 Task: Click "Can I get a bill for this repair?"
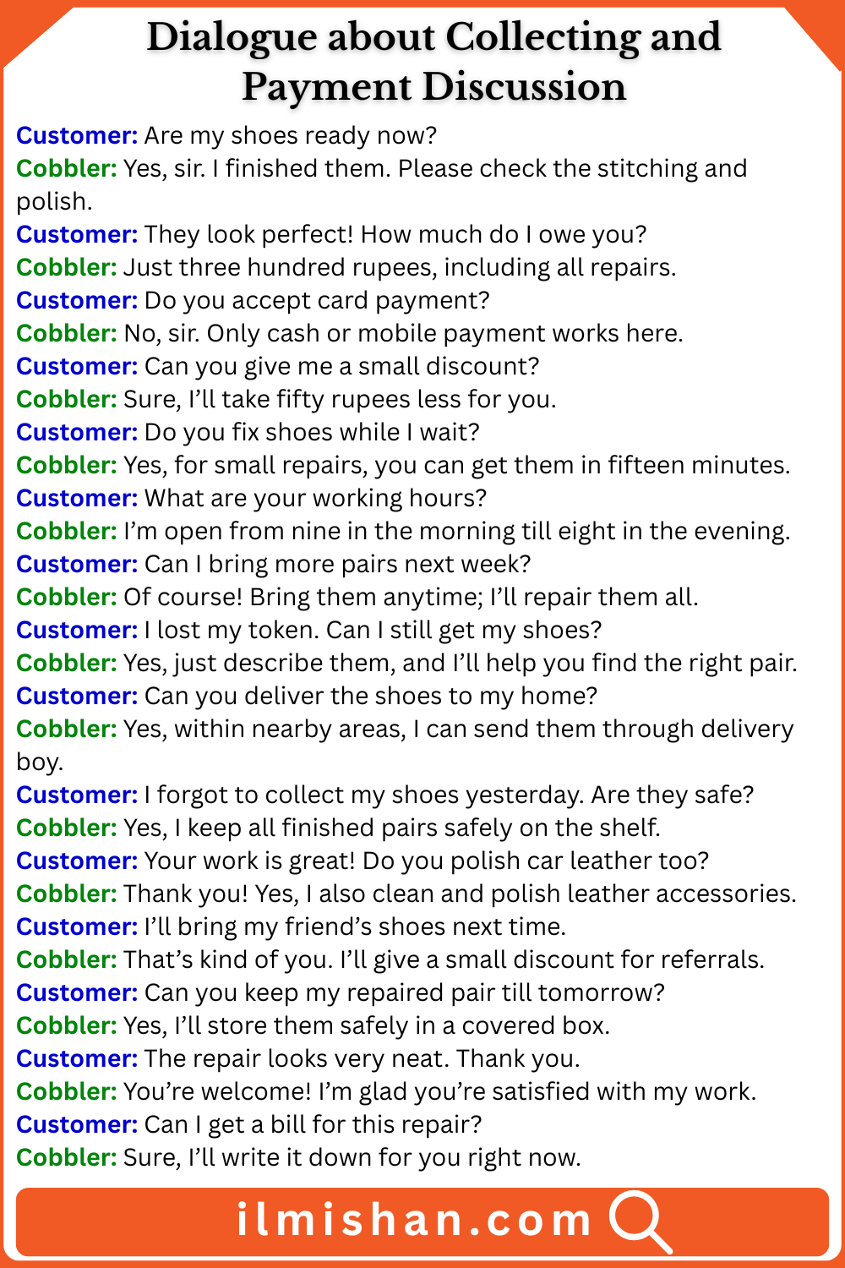pos(313,1124)
